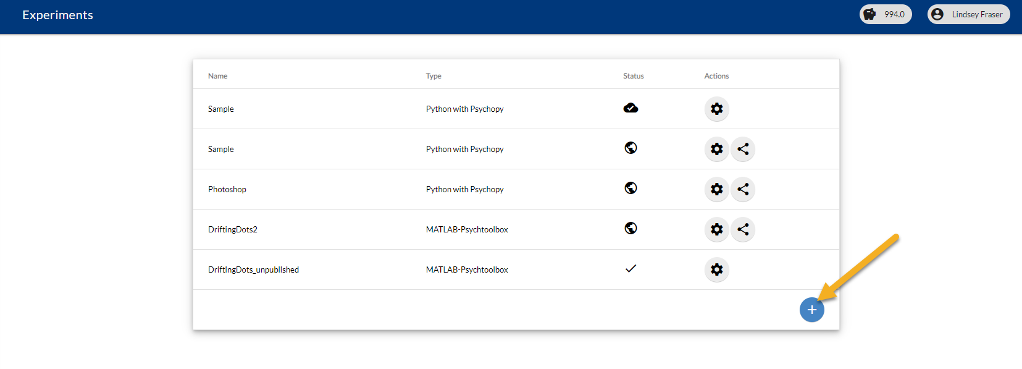This screenshot has width=1022, height=369.
Task: Open the 994.0 credits balance chip
Action: (x=886, y=14)
